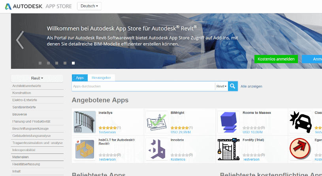Select the fifth banner slide dot

tap(73, 63)
